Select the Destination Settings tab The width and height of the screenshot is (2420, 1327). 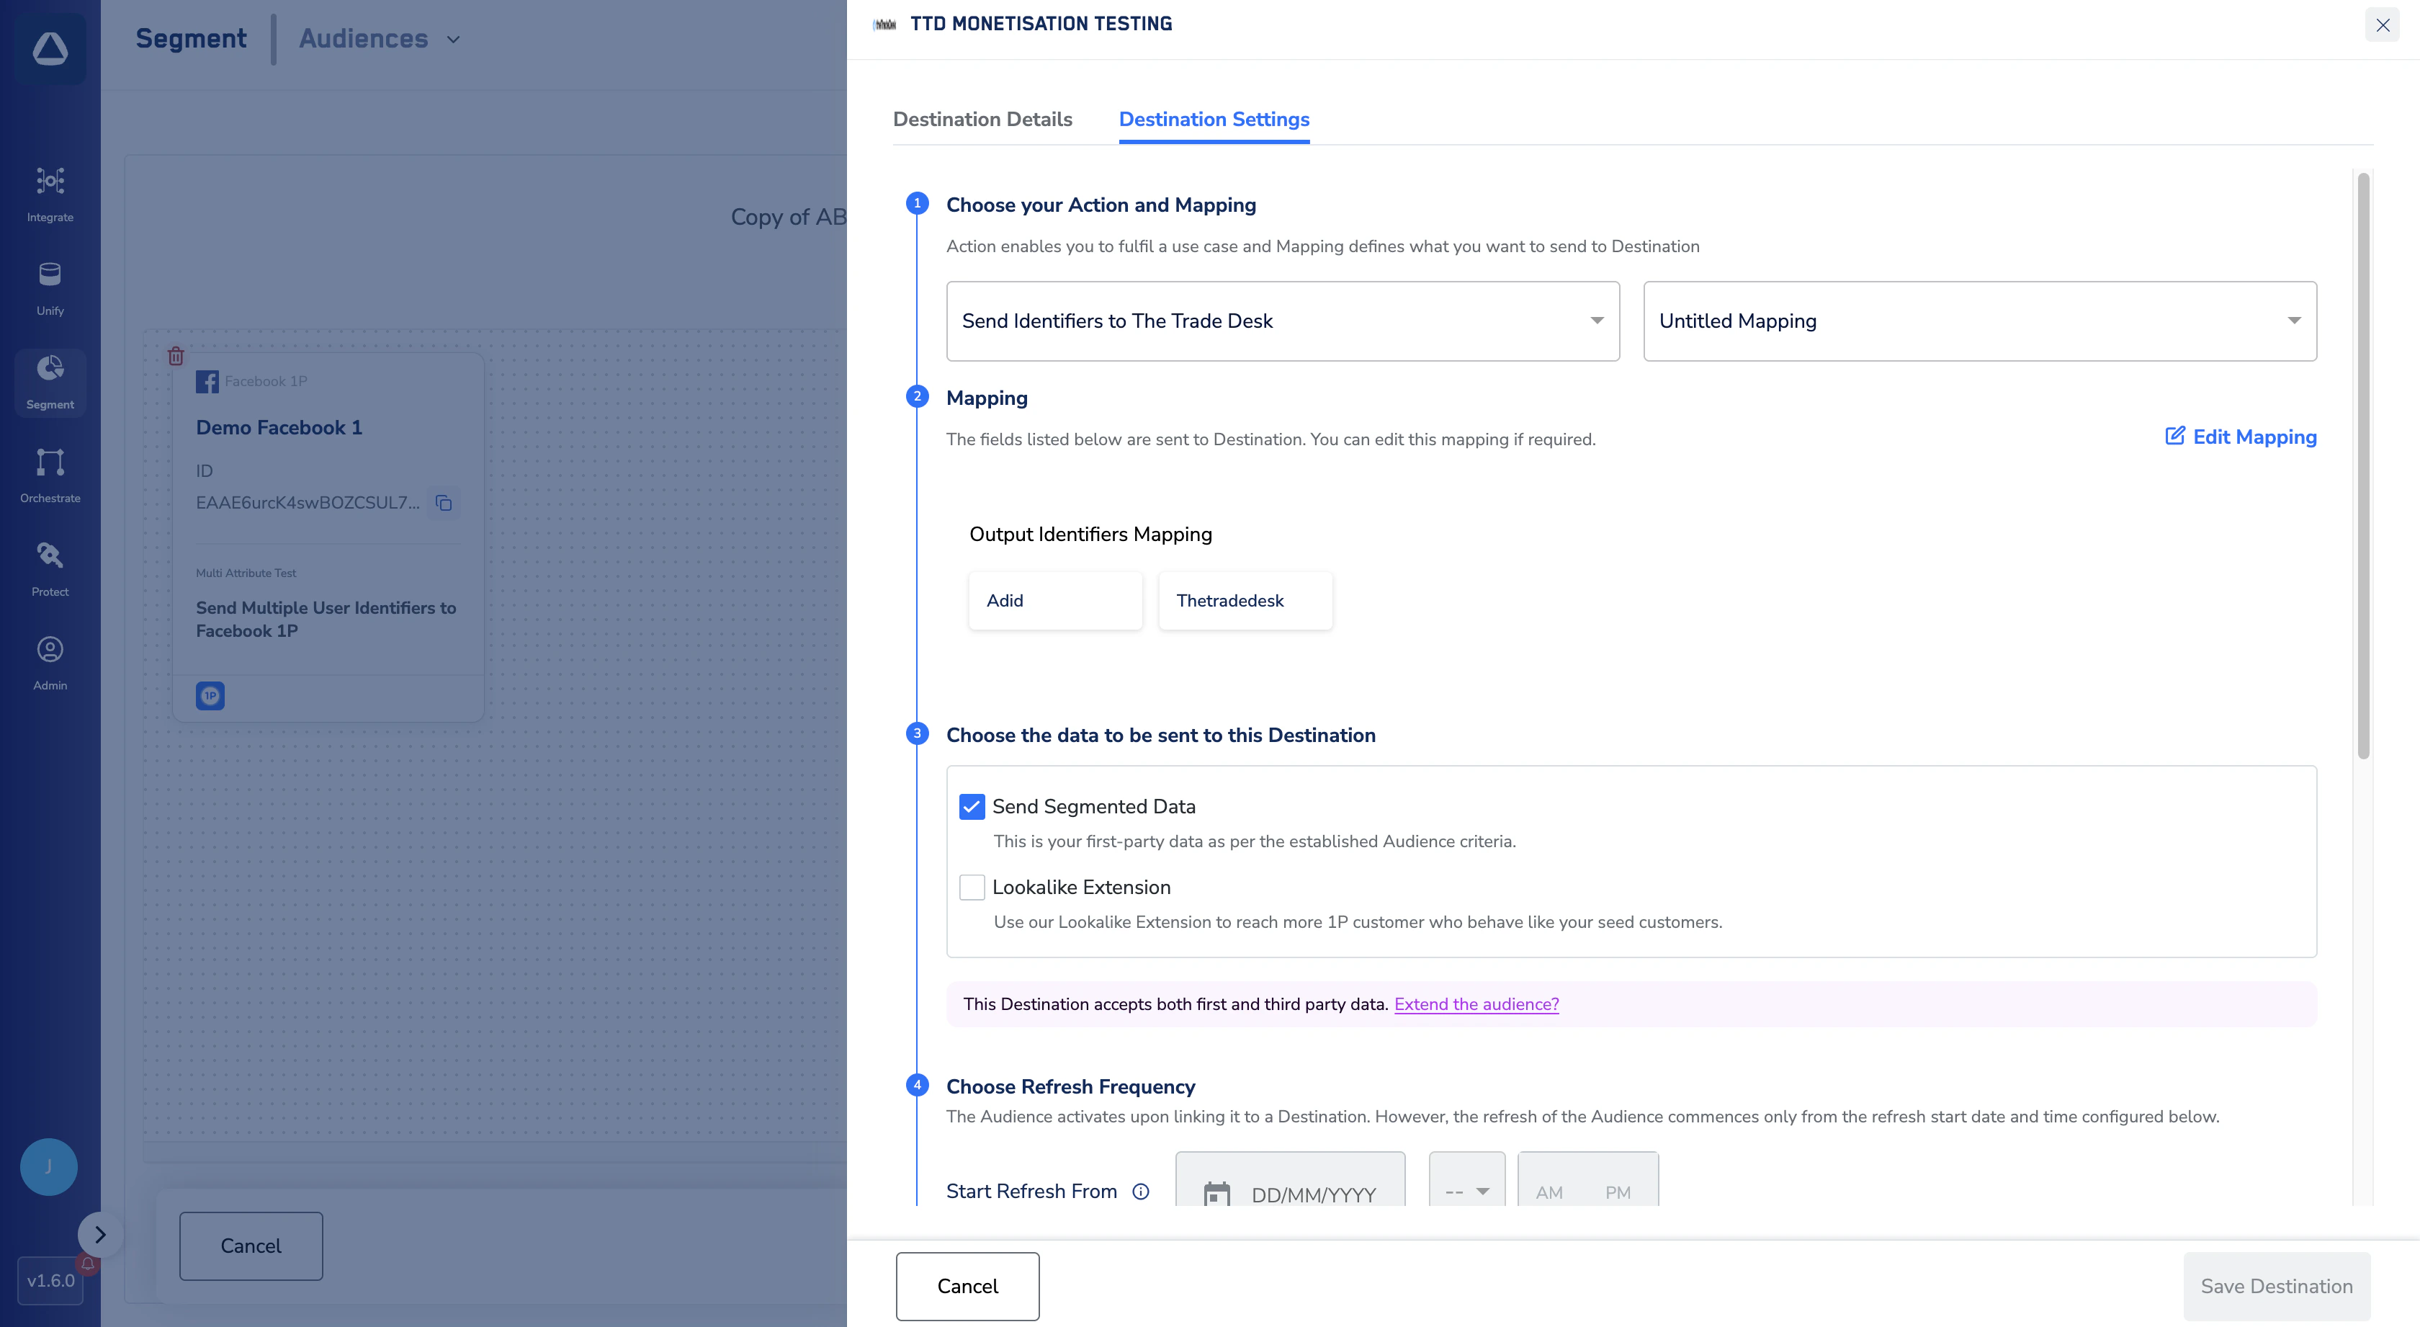pos(1214,120)
